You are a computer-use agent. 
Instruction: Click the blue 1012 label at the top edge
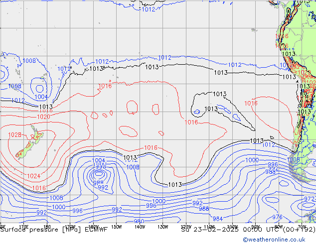tap(149, 9)
